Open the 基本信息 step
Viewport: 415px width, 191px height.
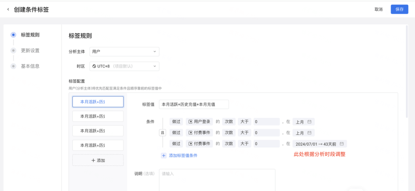[30, 66]
